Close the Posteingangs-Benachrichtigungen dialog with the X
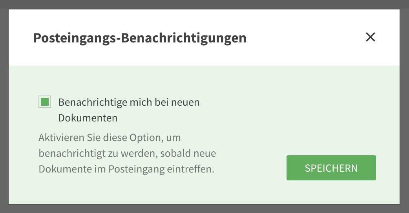This screenshot has width=409, height=213. click(371, 37)
